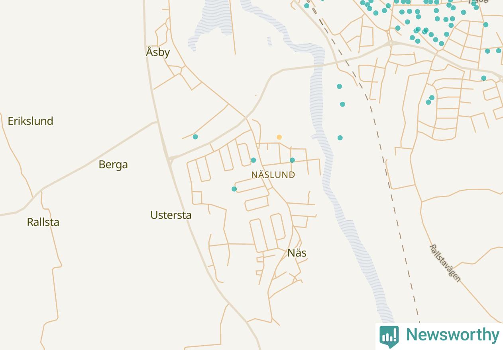Click the Åsby place label

coord(158,52)
